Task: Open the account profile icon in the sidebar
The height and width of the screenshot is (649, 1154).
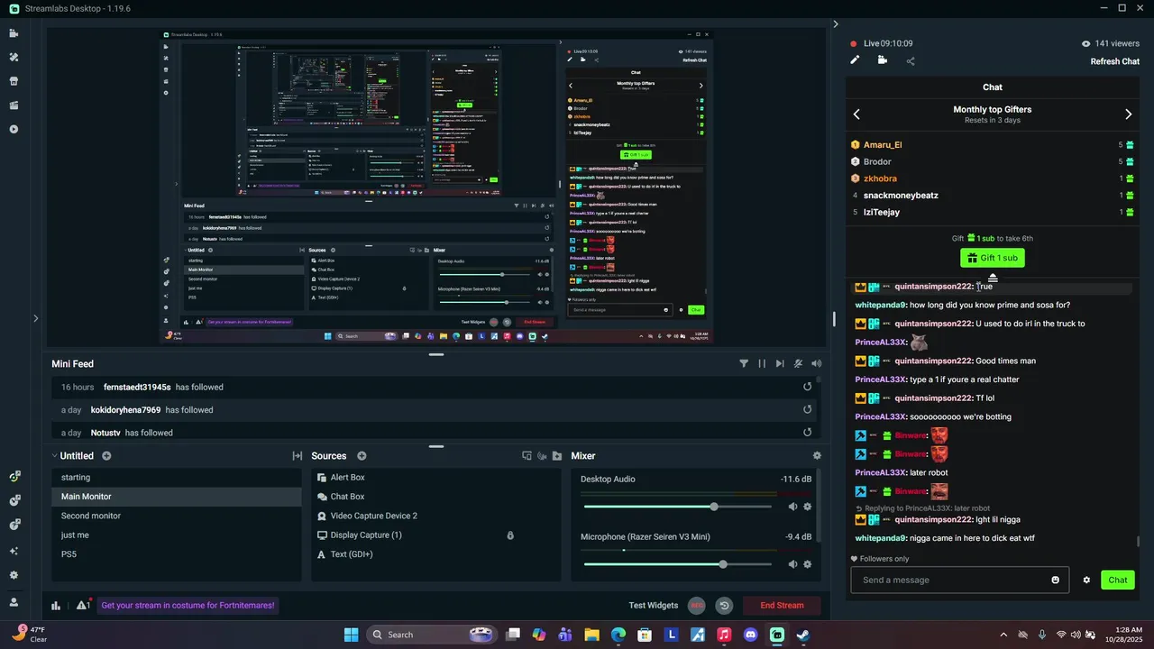Action: (x=14, y=602)
